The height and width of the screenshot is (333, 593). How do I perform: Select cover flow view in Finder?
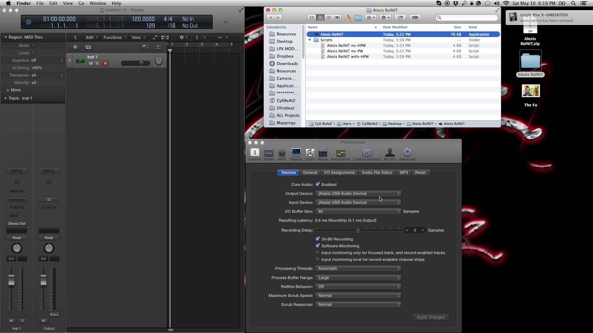(x=337, y=18)
